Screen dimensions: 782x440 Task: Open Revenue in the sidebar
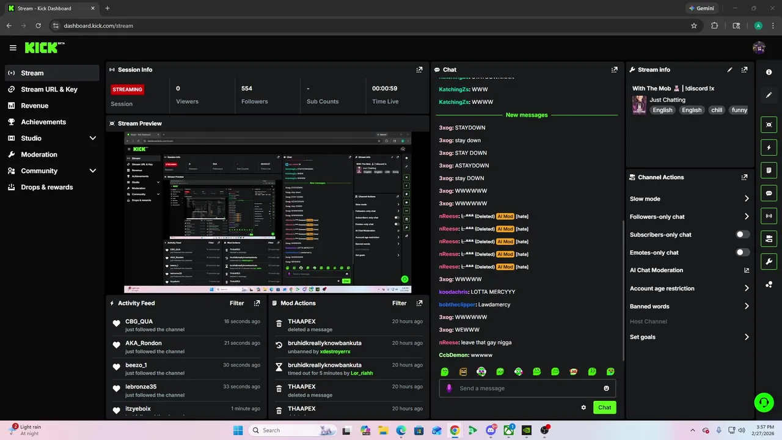click(x=52, y=106)
